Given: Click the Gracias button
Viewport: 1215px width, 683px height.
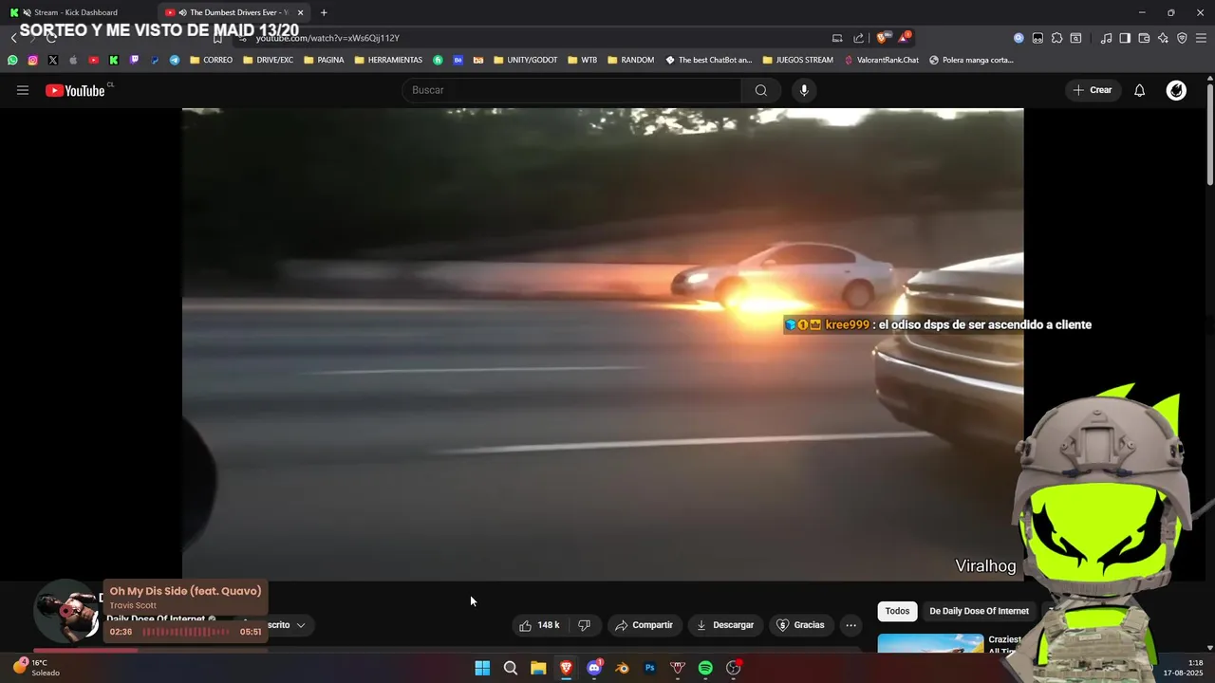Looking at the screenshot, I should point(800,625).
